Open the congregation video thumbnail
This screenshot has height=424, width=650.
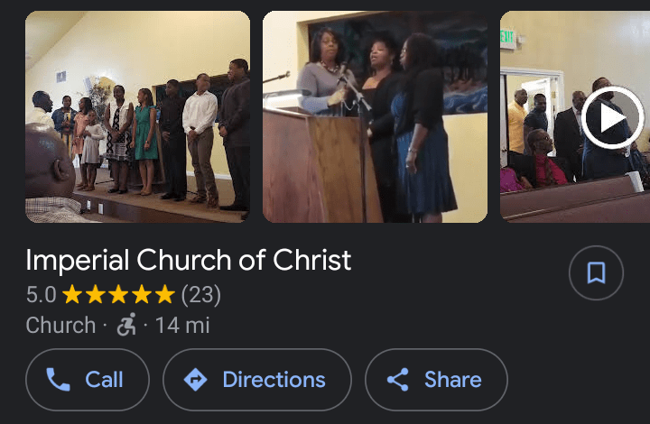pyautogui.click(x=575, y=116)
